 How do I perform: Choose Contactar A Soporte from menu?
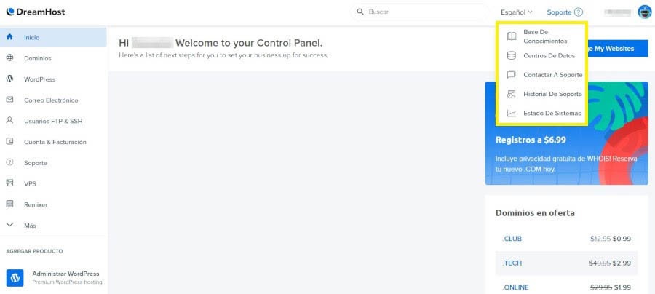pyautogui.click(x=552, y=75)
